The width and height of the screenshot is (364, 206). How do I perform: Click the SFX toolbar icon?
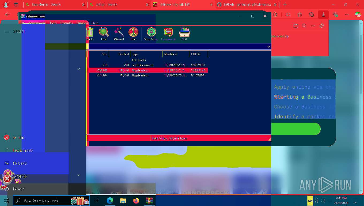click(184, 34)
